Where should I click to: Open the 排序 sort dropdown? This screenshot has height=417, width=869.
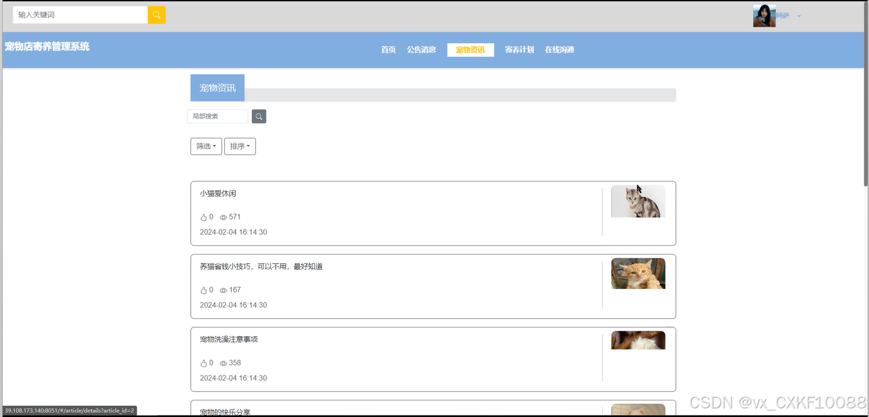pyautogui.click(x=240, y=147)
